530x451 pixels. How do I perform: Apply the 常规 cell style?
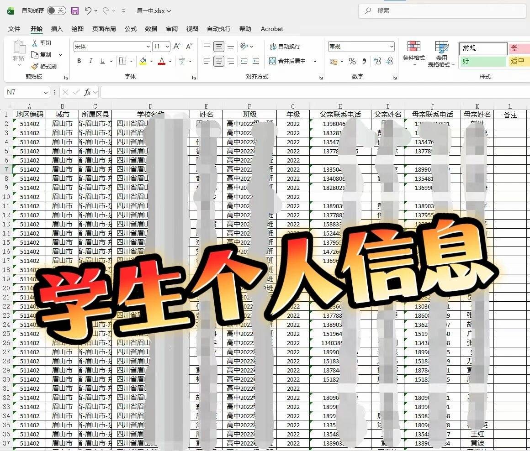483,48
